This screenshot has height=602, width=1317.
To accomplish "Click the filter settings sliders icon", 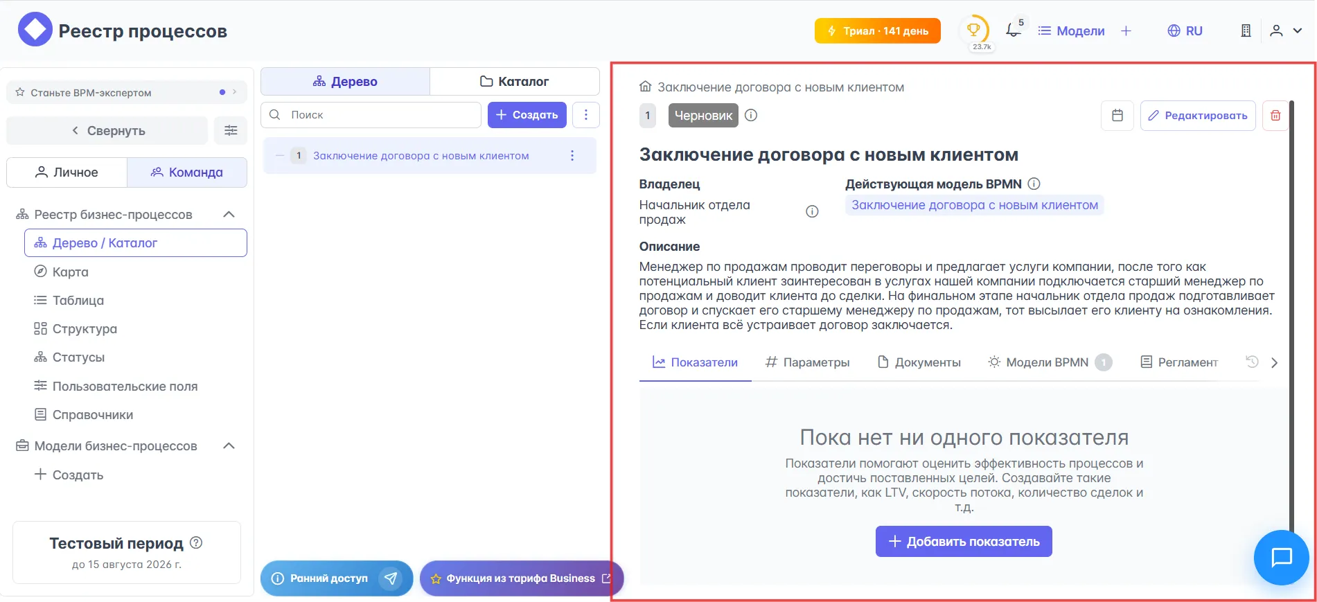I will click(x=231, y=130).
